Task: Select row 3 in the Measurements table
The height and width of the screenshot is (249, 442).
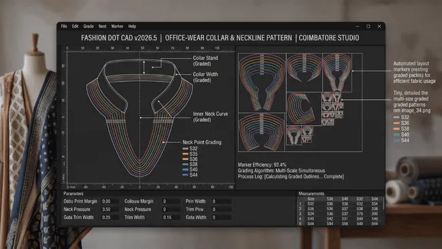Action: tap(340, 214)
